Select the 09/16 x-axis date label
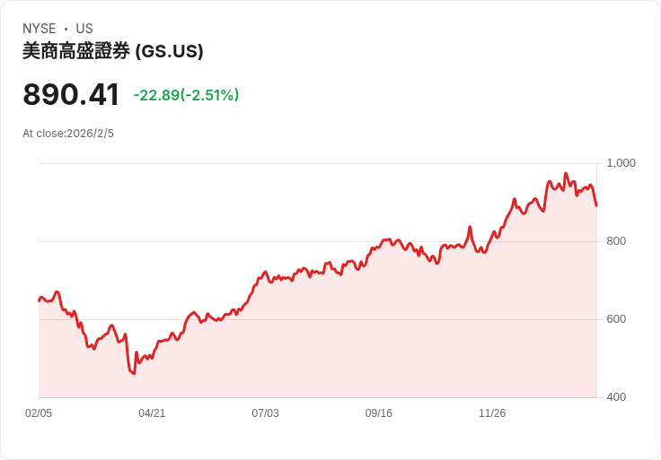The width and height of the screenshot is (661, 460). pyautogui.click(x=378, y=413)
